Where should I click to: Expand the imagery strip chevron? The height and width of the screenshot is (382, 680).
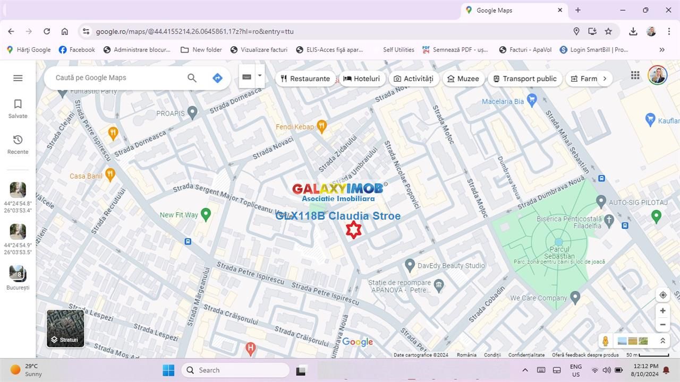tap(662, 341)
